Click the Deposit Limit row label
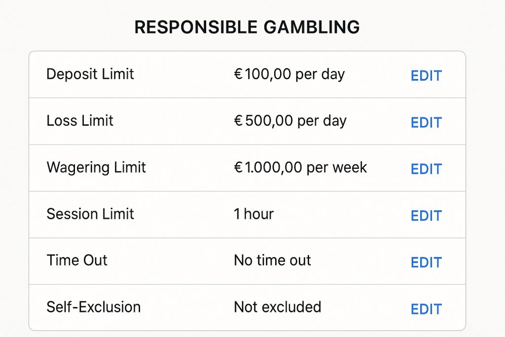505x337 pixels. tap(90, 74)
